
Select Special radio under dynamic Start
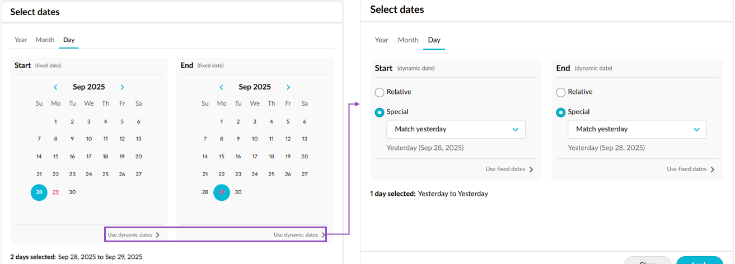pos(380,112)
